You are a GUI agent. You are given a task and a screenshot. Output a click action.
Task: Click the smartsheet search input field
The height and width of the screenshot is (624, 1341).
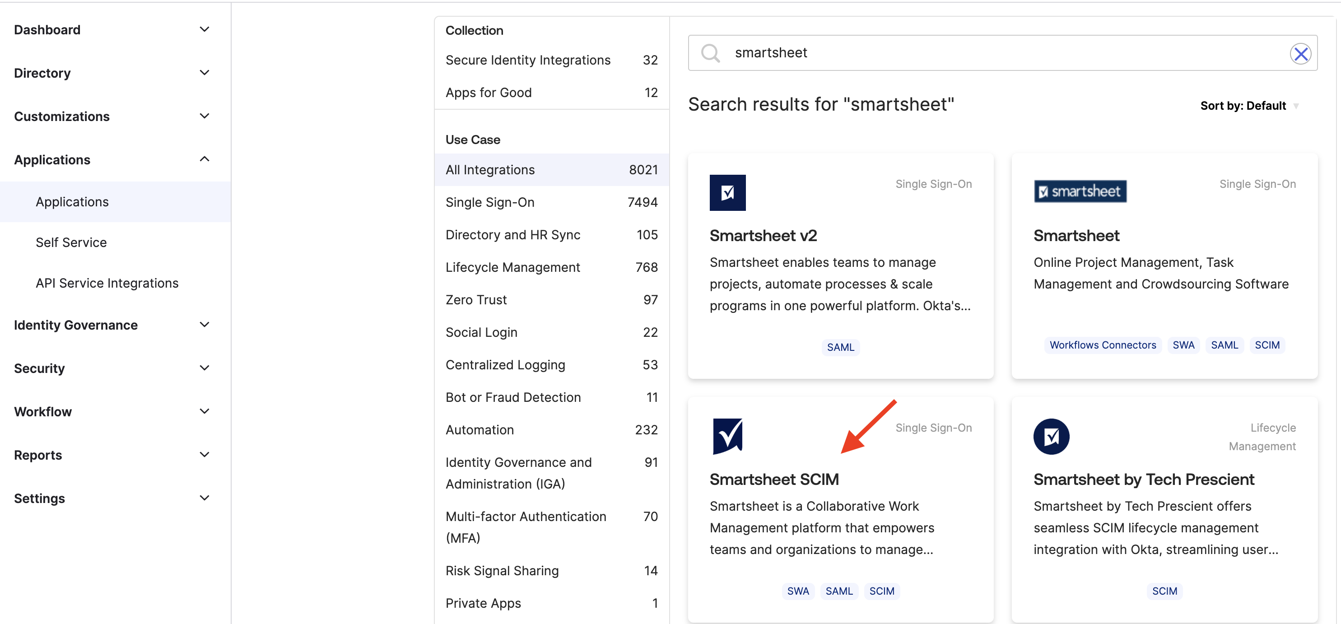pyautogui.click(x=989, y=53)
